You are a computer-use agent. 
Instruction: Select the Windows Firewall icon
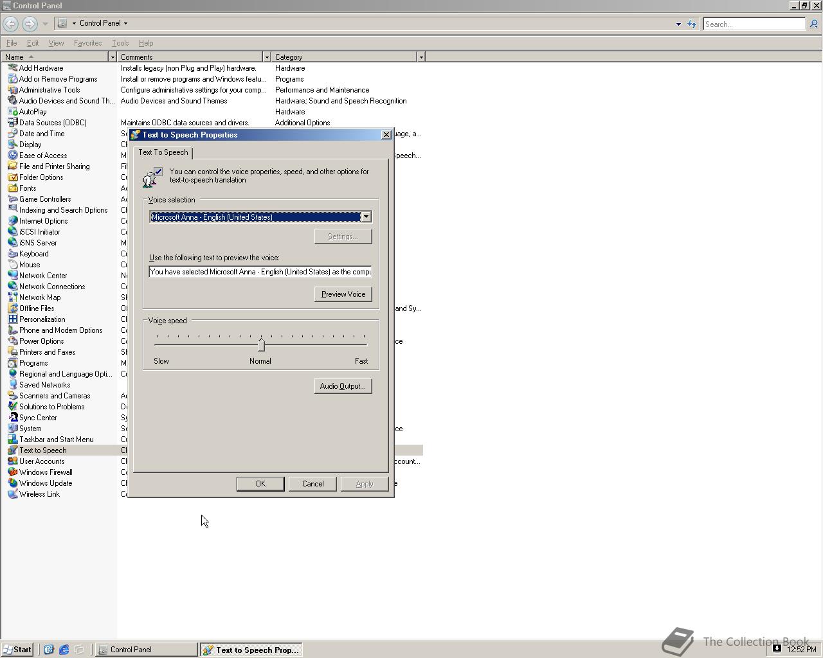click(12, 472)
